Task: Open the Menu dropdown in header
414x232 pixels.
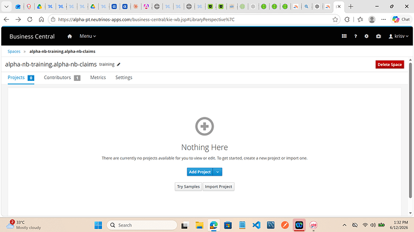Action: point(88,36)
